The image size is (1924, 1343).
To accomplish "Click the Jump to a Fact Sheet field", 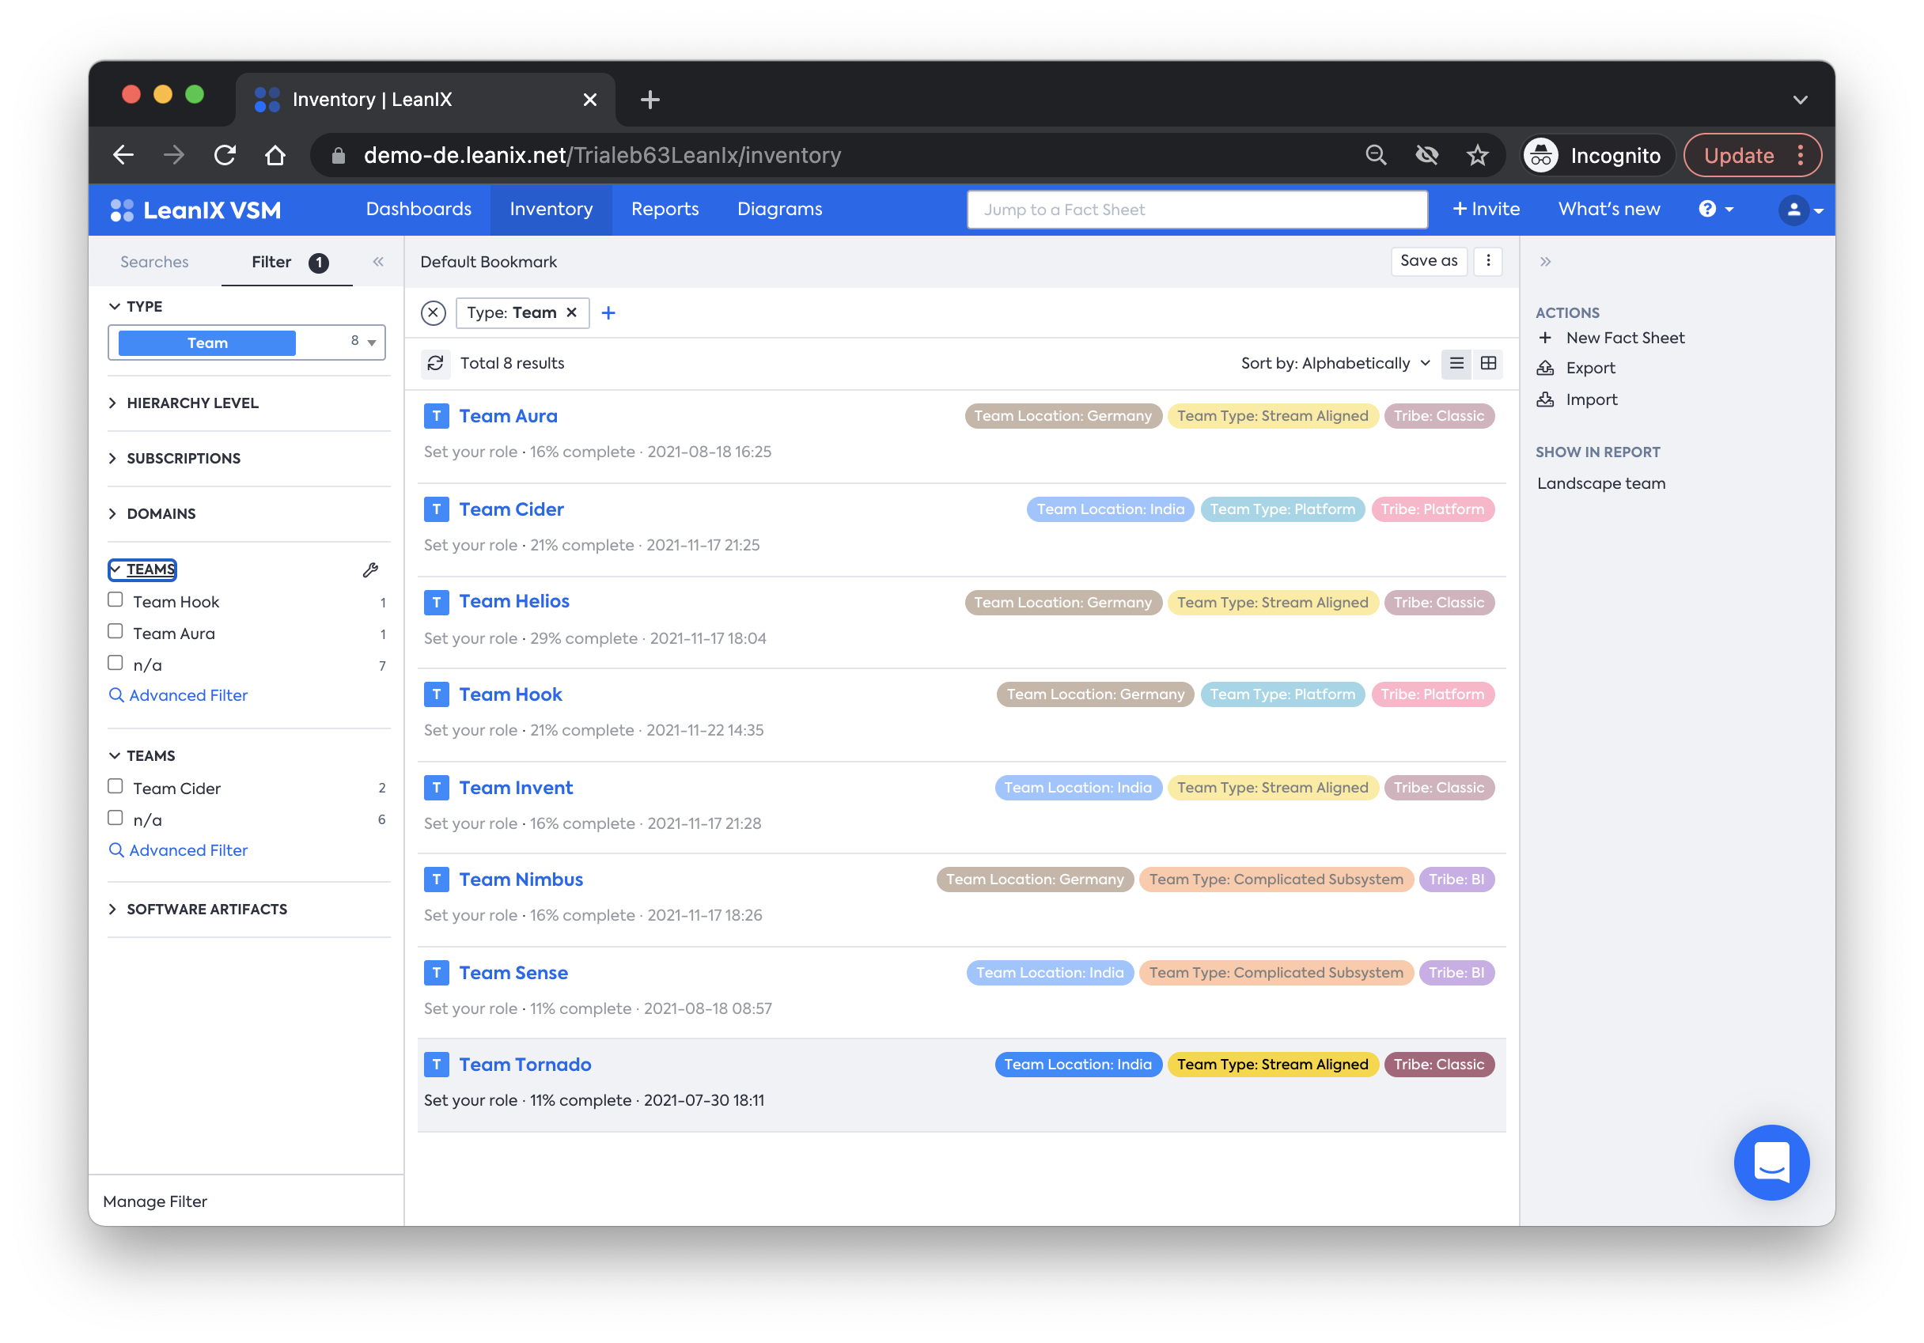I will 1196,210.
